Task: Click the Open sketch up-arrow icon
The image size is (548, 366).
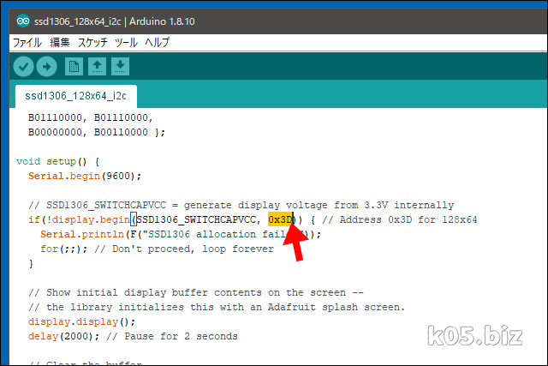Action: (97, 67)
